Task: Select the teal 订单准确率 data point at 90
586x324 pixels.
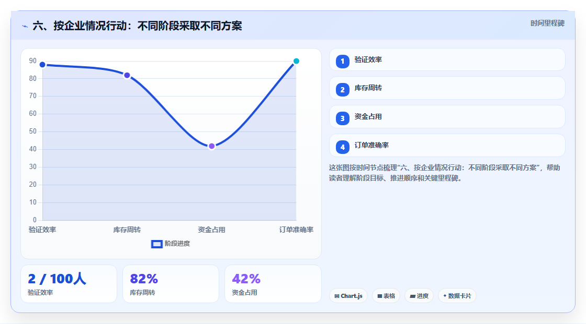Action: coord(296,61)
